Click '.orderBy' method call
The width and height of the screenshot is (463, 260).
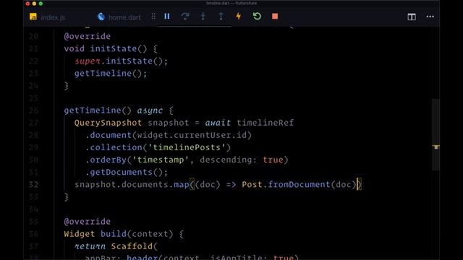coord(106,160)
